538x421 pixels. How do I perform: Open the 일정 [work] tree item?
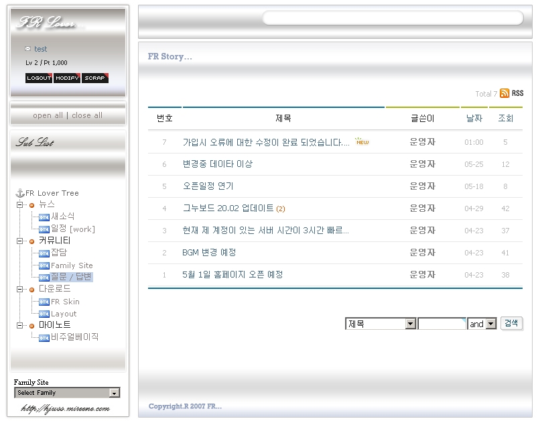pyautogui.click(x=73, y=229)
